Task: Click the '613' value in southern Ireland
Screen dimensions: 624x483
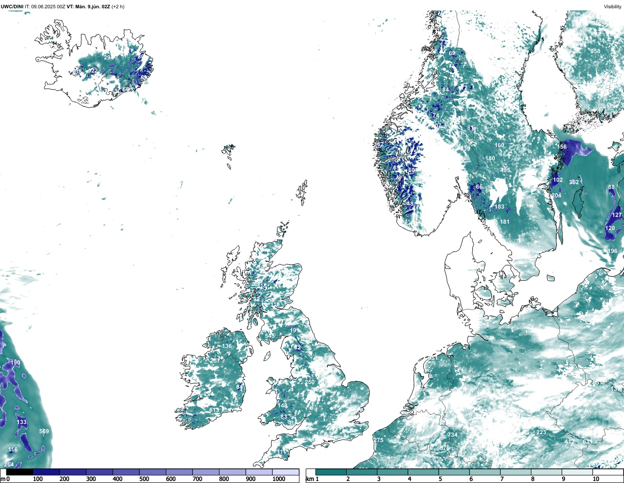Action: click(214, 410)
